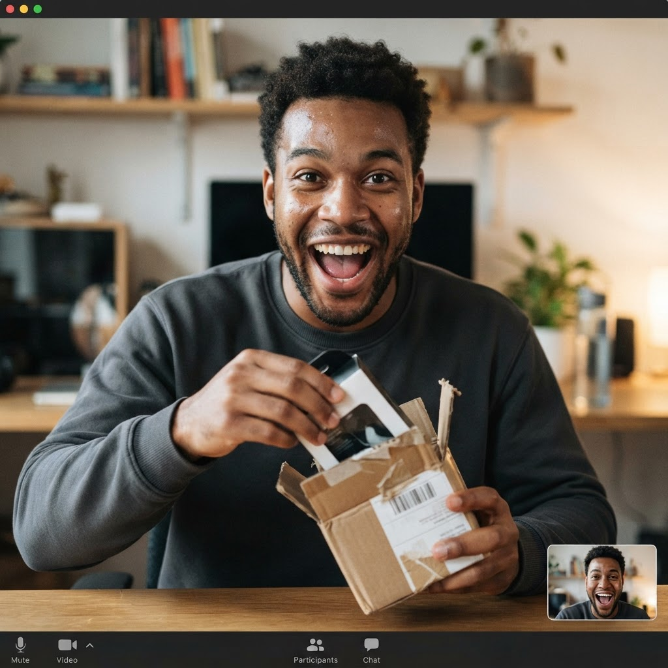Viewport: 668px width, 668px height.
Task: Expand video options chevron next to Video
Action: click(89, 645)
